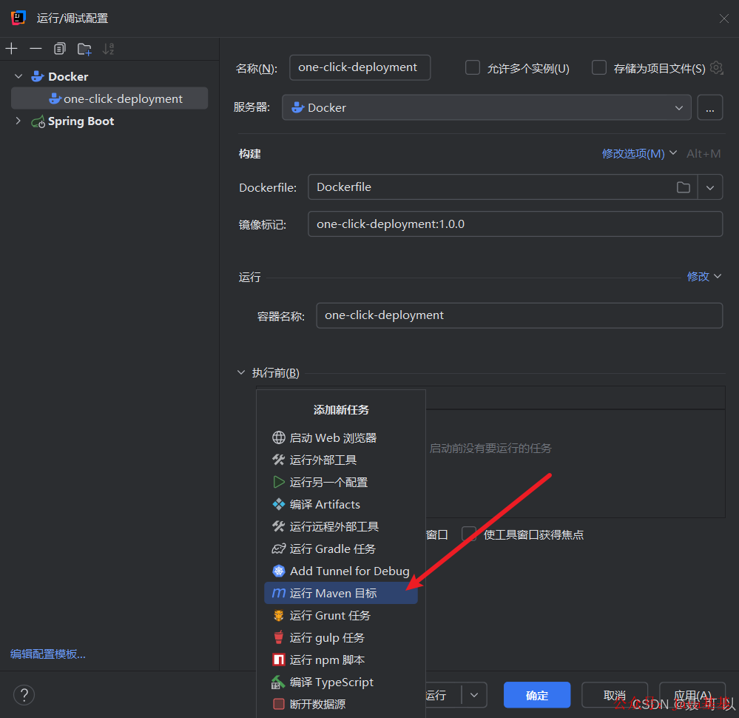Click the Remove Configuration minus icon

36,49
